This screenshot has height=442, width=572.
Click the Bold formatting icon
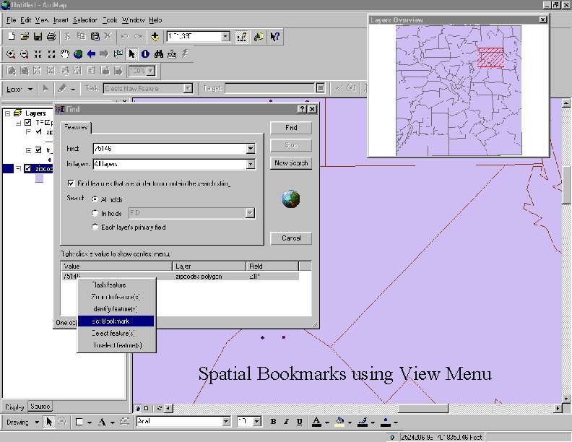click(273, 422)
